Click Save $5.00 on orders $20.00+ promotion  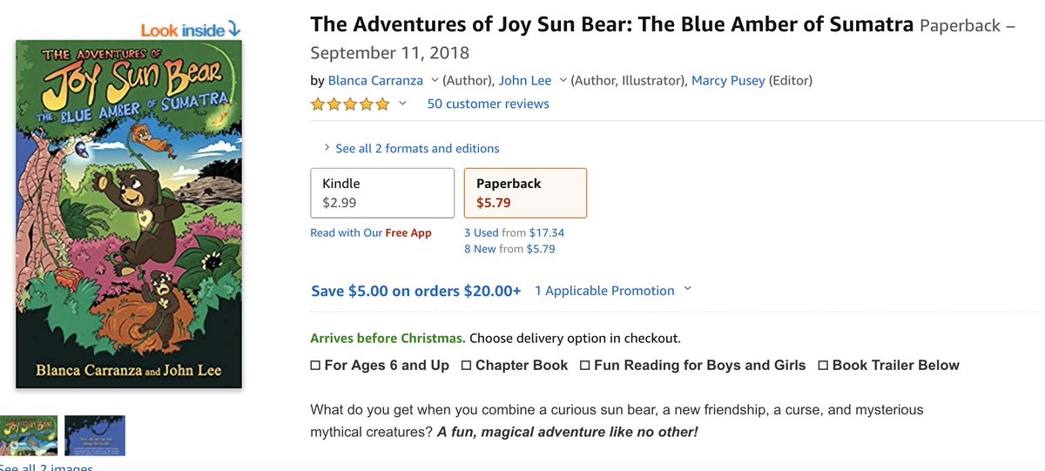click(x=416, y=291)
